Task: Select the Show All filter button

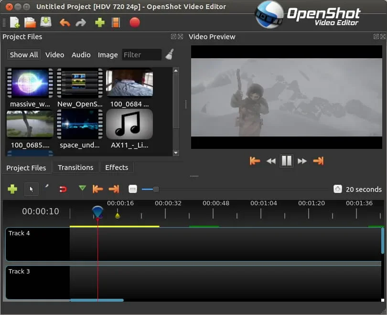Action: pyautogui.click(x=24, y=55)
